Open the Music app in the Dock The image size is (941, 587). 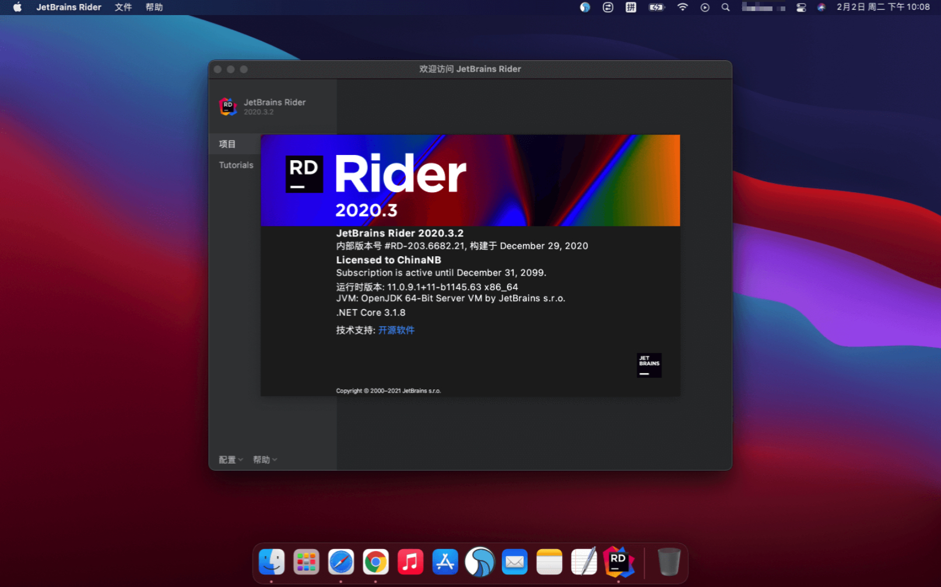pyautogui.click(x=410, y=562)
